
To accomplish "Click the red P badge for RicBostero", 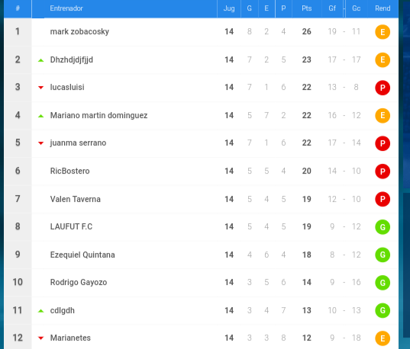I will tap(383, 171).
